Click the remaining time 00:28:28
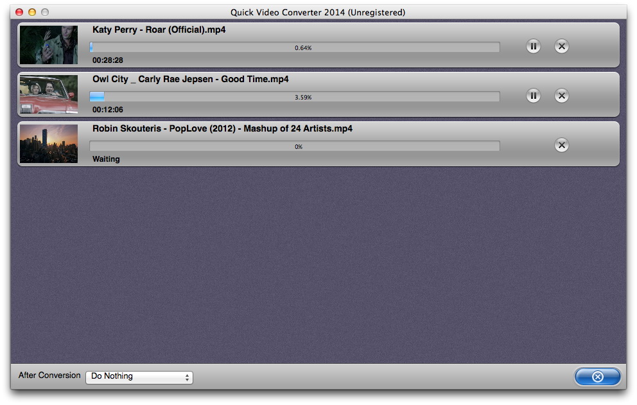This screenshot has height=405, width=637. 108,60
